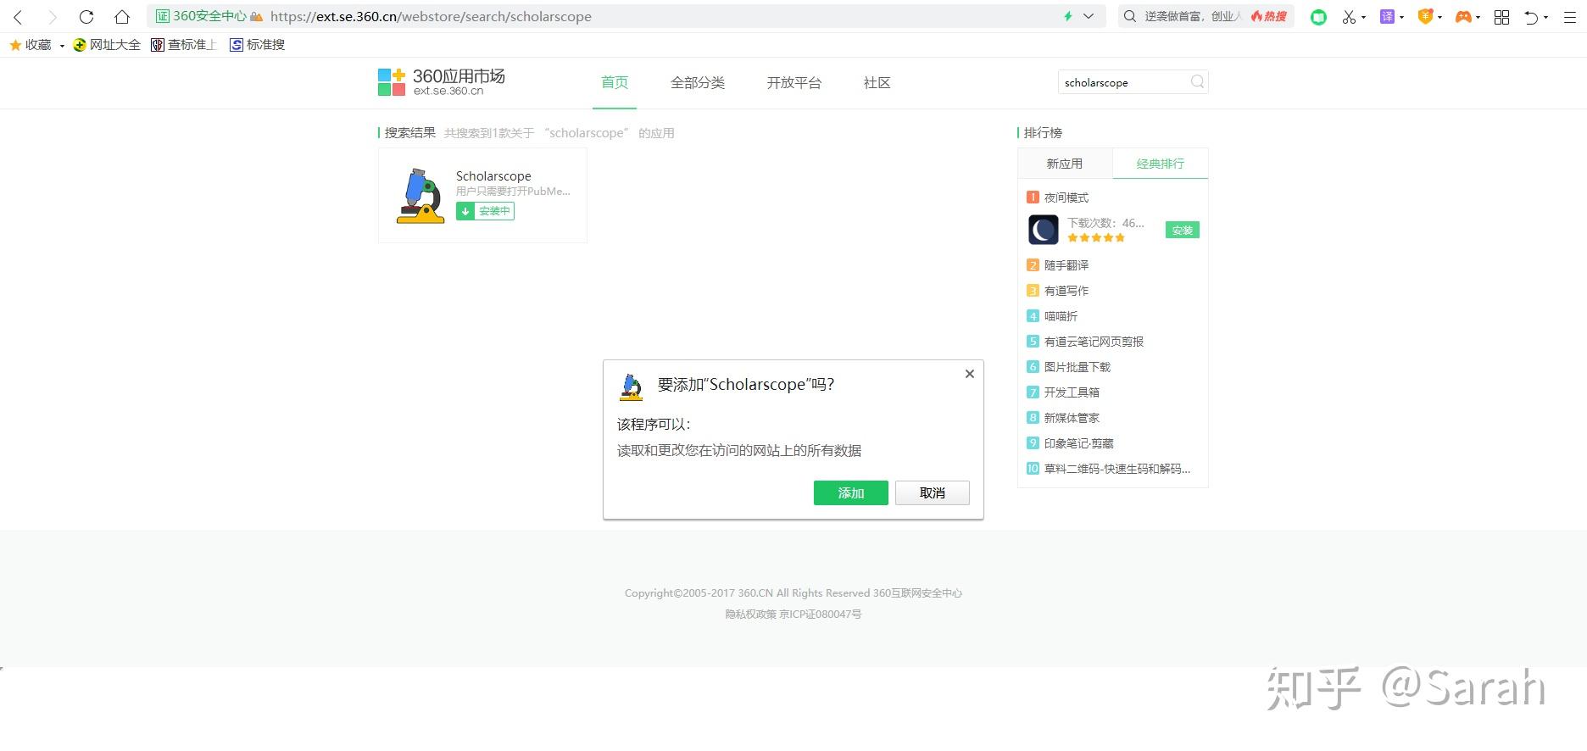The width and height of the screenshot is (1587, 751).
Task: Click the 夜间模式 five-star rating
Action: coord(1096,238)
